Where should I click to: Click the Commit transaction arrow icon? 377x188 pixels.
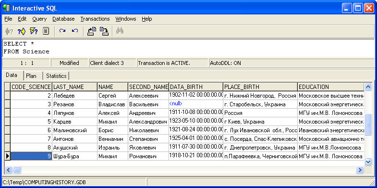click(x=62, y=31)
